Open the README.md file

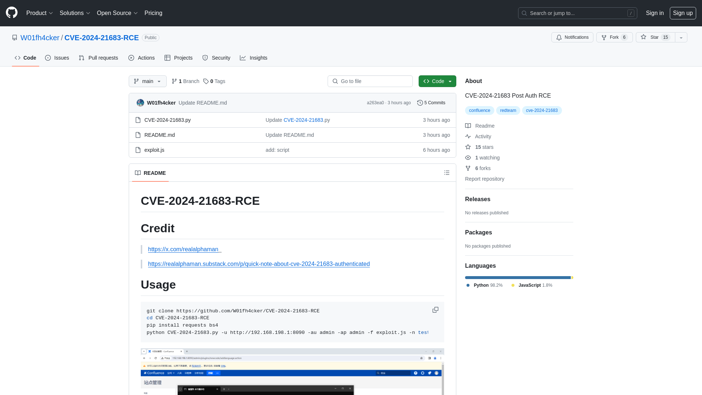tap(159, 135)
